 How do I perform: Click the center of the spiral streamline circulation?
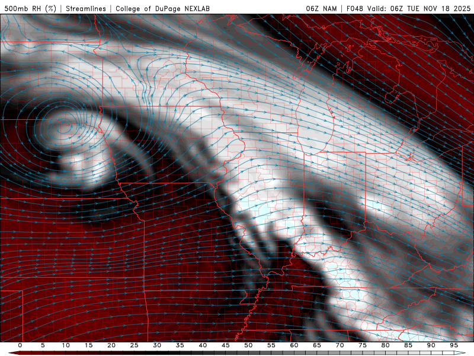tap(63, 129)
